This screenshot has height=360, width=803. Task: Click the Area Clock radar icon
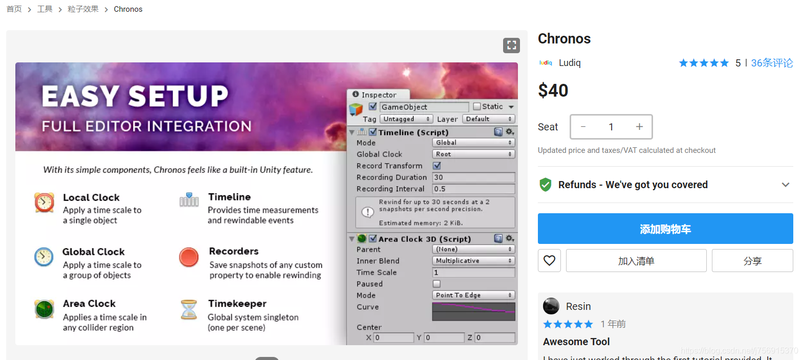coord(45,309)
